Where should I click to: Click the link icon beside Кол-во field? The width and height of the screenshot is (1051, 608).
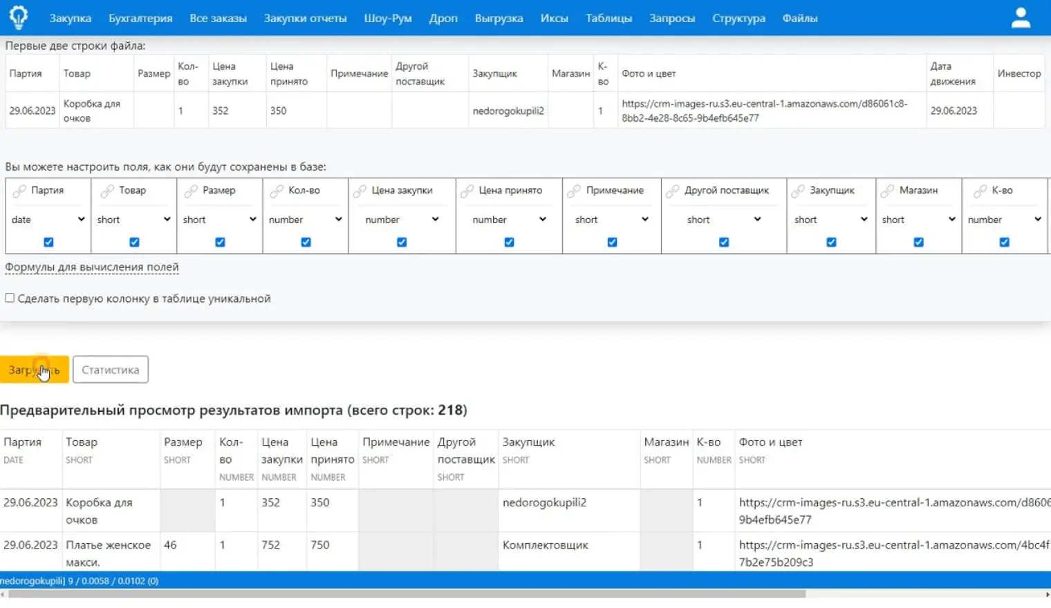[277, 191]
